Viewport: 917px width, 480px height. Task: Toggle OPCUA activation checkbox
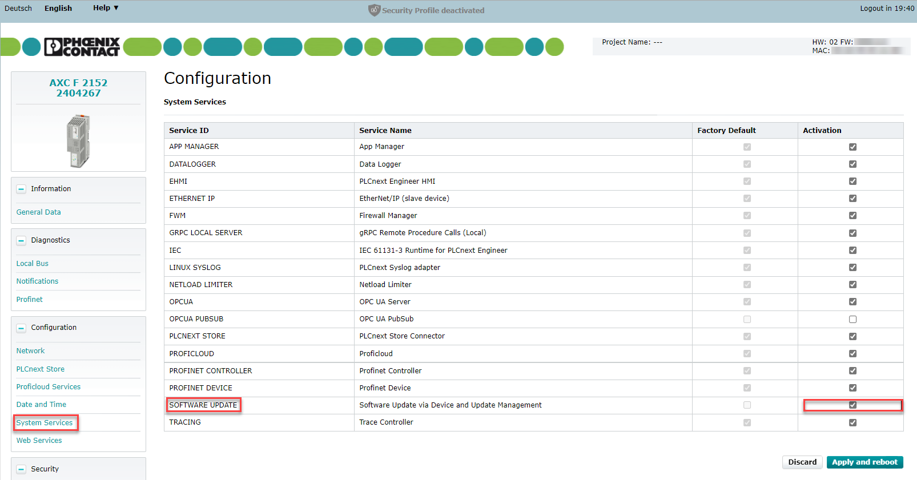click(x=852, y=301)
